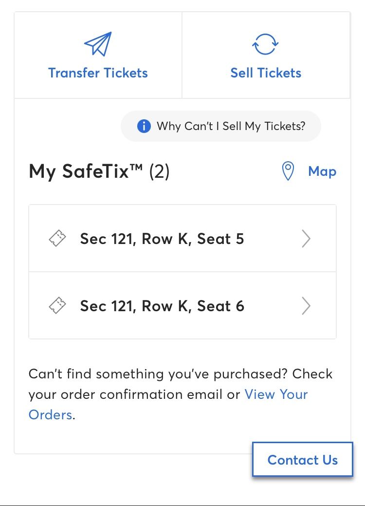Click the circular arrows sell icon
This screenshot has height=506, width=365.
pos(265,44)
